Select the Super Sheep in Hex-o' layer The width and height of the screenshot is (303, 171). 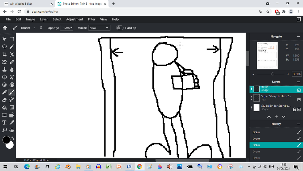click(276, 98)
